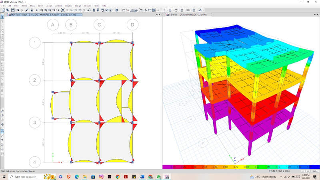Open the File menu

click(x=3, y=6)
